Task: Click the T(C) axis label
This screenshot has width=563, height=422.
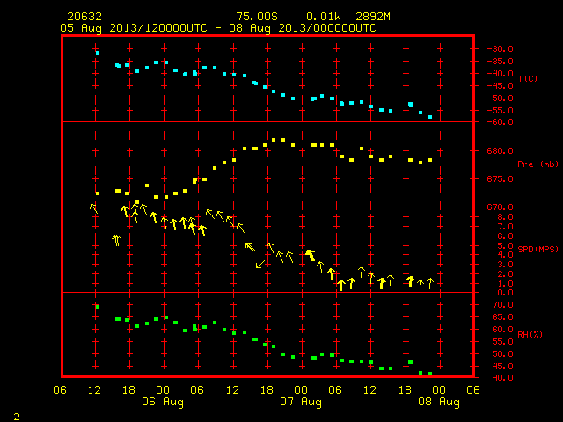Action: coord(528,78)
